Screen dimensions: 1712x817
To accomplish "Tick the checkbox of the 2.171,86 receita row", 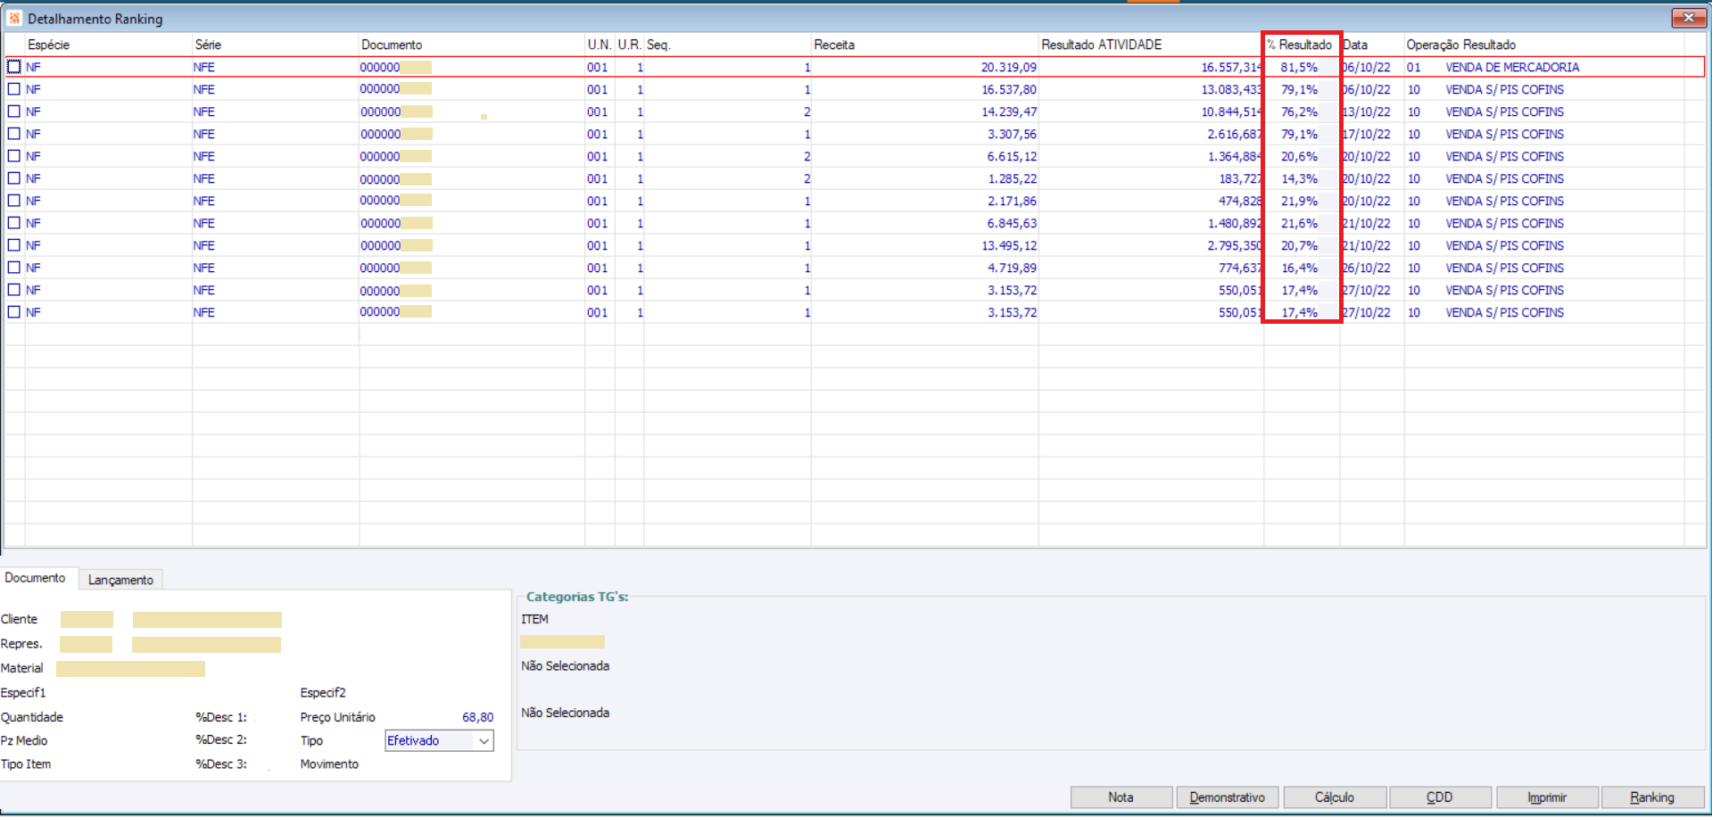I will (x=14, y=201).
